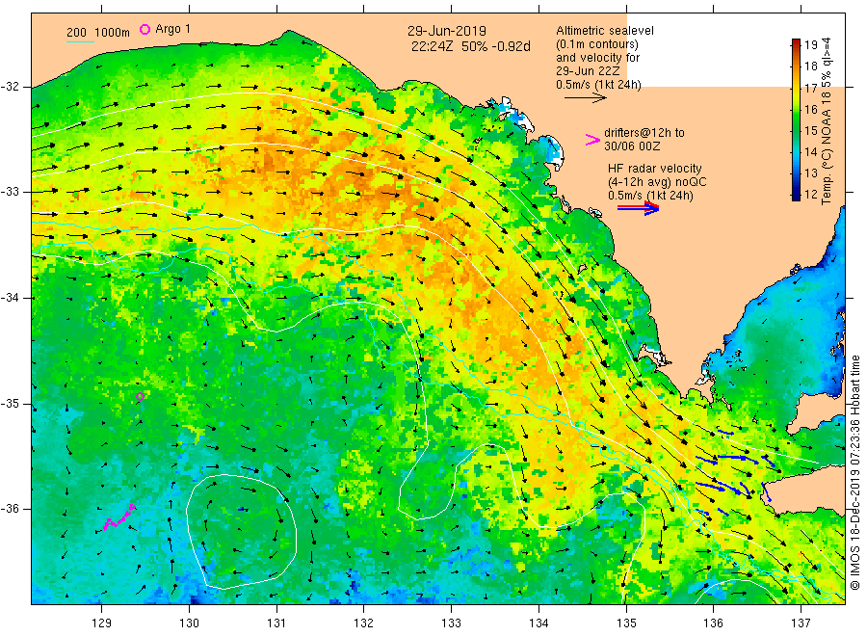Click the longitude label 132
The image size is (867, 636).
364,623
